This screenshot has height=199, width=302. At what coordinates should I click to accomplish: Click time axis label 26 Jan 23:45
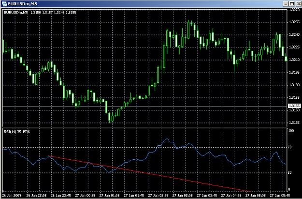tap(61, 196)
